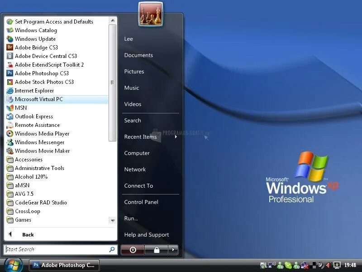Open Windows Movie Maker icon
This screenshot has height=272, width=362.
click(x=10, y=151)
